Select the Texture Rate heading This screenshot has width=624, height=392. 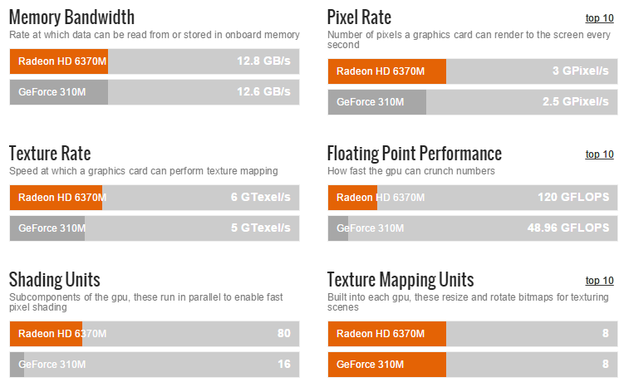tap(50, 154)
